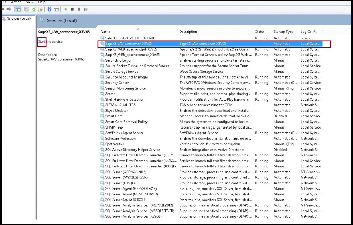Sort by the Log On As column header
The width and height of the screenshot is (353, 225).
[x=309, y=32]
